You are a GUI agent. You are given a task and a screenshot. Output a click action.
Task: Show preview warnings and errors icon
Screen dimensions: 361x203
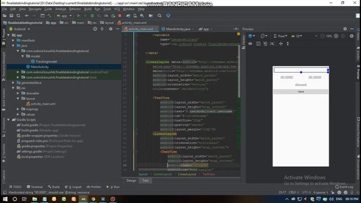tap(351, 36)
